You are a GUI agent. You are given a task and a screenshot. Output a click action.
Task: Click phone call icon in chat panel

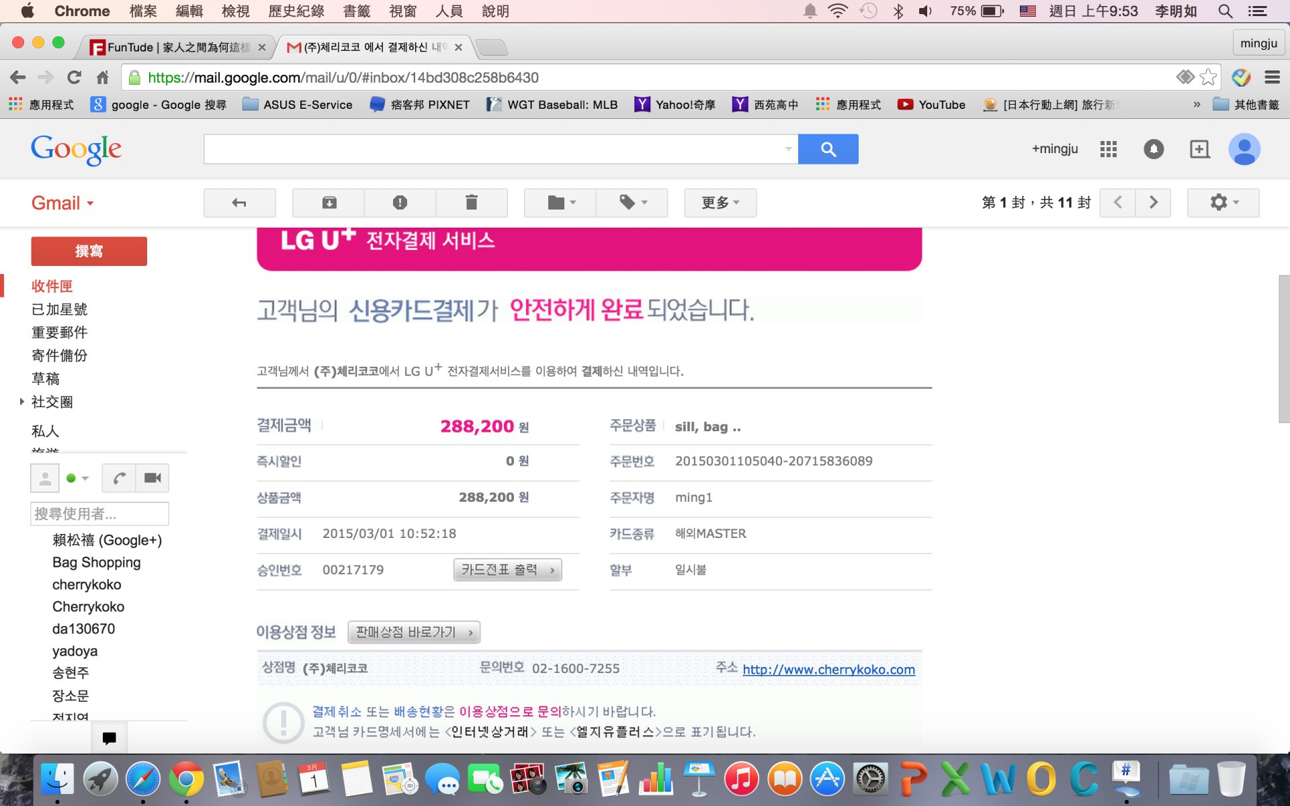119,478
